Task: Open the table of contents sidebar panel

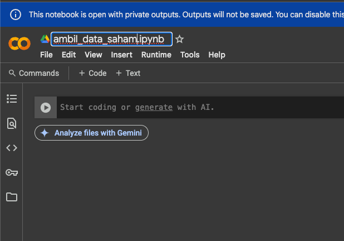Action: coord(12,99)
